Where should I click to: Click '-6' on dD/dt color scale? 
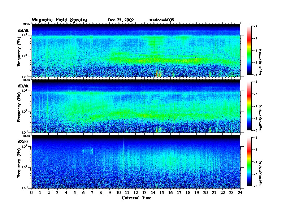[x=256, y=130]
